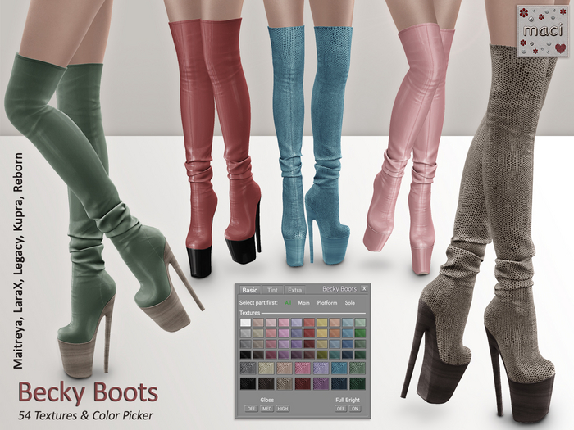
Task: Set Gloss to HIGH
Action: pos(283,409)
